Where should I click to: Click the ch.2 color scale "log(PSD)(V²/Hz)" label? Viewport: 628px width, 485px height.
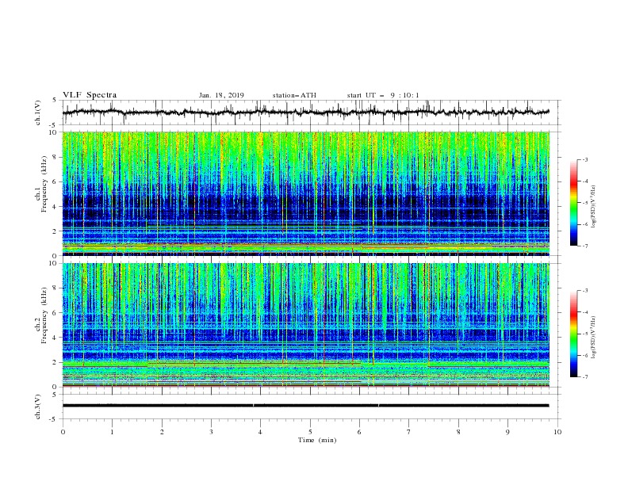tap(593, 338)
